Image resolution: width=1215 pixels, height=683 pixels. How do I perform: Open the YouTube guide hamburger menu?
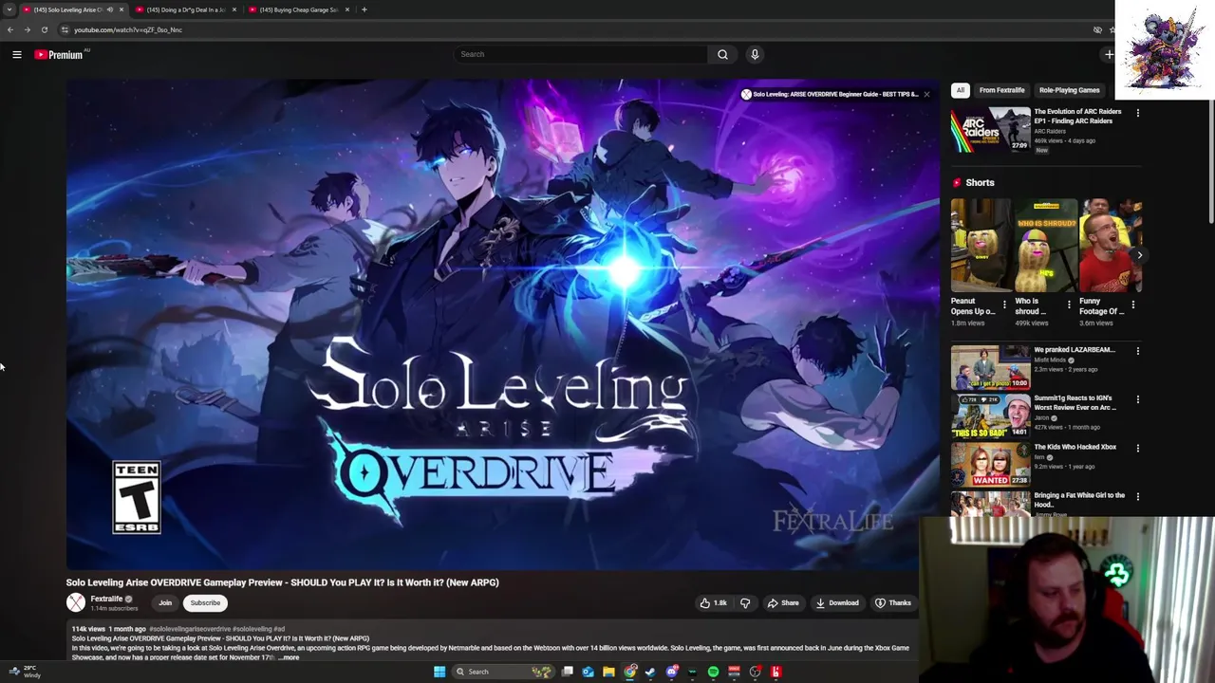17,55
